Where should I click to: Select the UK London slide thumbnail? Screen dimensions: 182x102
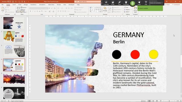click(x=14, y=93)
